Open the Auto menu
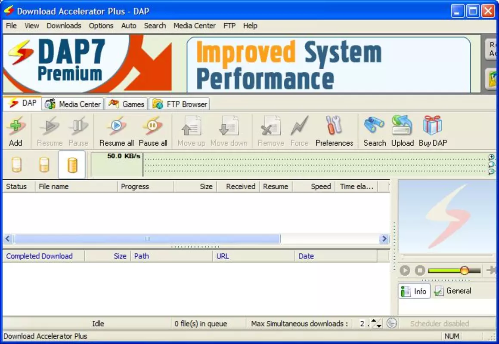 [129, 26]
